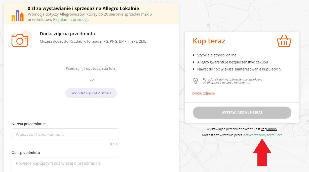Open the underlined regulamin link
The width and height of the screenshot is (309, 172).
coord(269,129)
